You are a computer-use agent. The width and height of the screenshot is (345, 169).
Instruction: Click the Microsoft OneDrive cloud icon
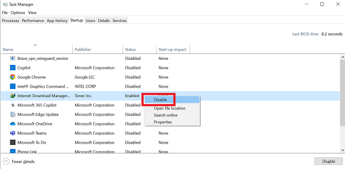[x=13, y=124]
